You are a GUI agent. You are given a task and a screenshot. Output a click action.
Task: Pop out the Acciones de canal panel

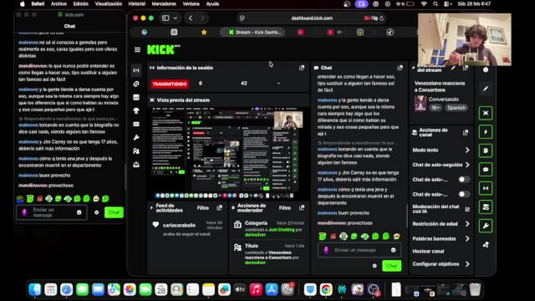click(x=466, y=133)
